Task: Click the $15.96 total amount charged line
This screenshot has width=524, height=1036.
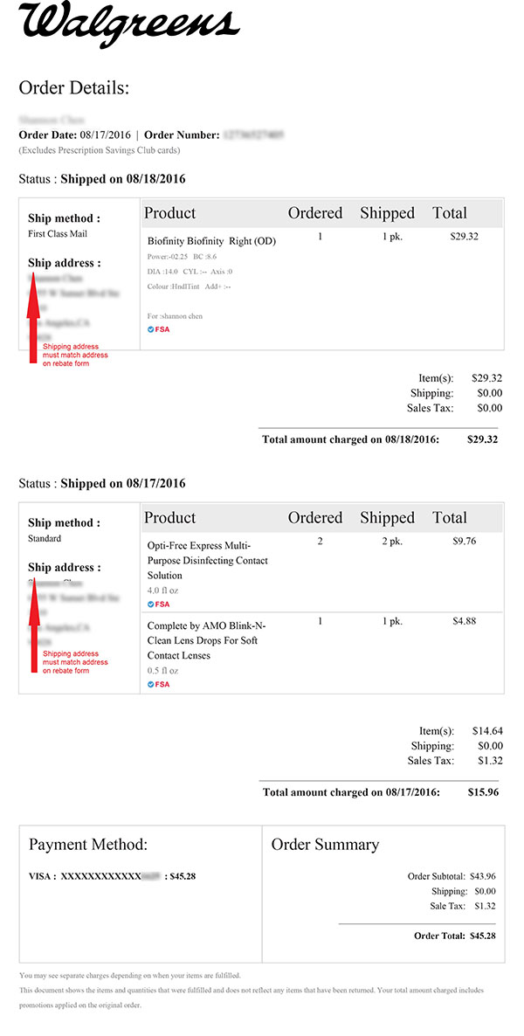Action: click(380, 791)
